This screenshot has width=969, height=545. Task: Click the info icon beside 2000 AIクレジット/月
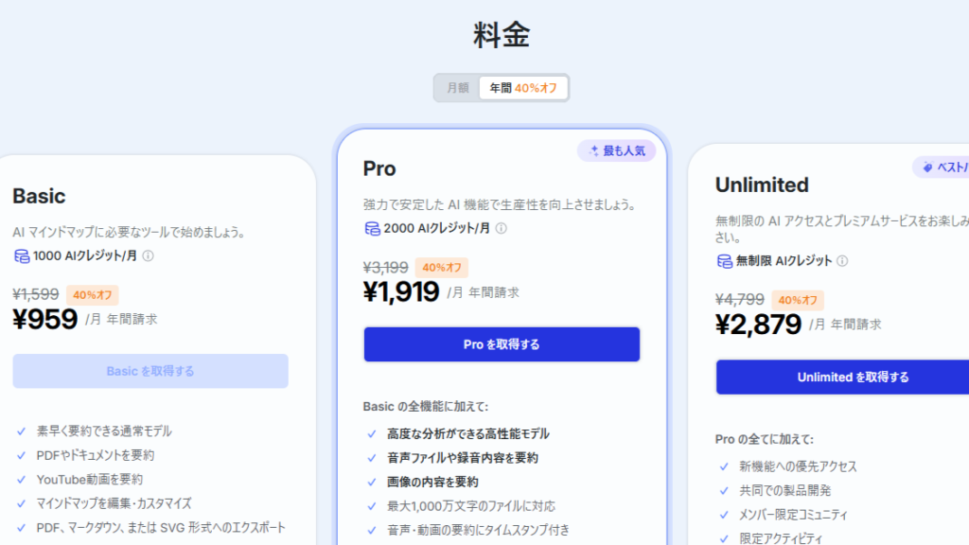(501, 228)
